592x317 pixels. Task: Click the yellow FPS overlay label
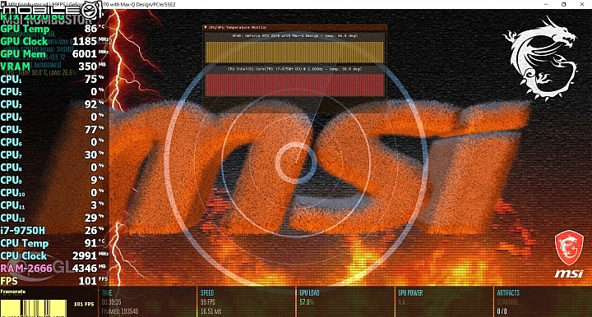[9, 281]
